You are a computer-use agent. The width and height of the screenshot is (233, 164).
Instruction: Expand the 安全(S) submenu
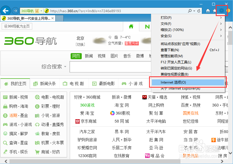tap(221, 36)
